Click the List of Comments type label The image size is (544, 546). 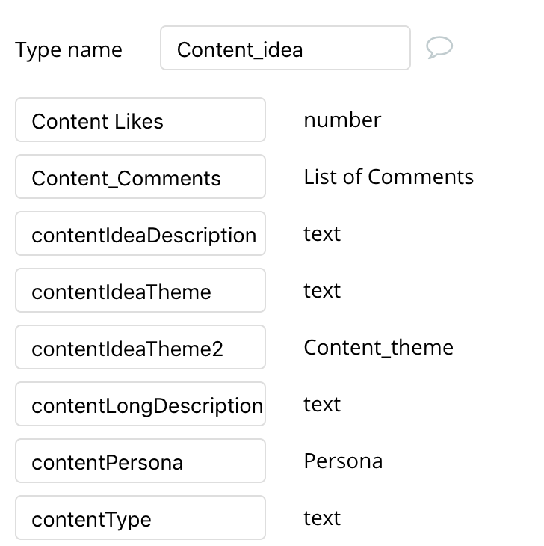click(389, 177)
